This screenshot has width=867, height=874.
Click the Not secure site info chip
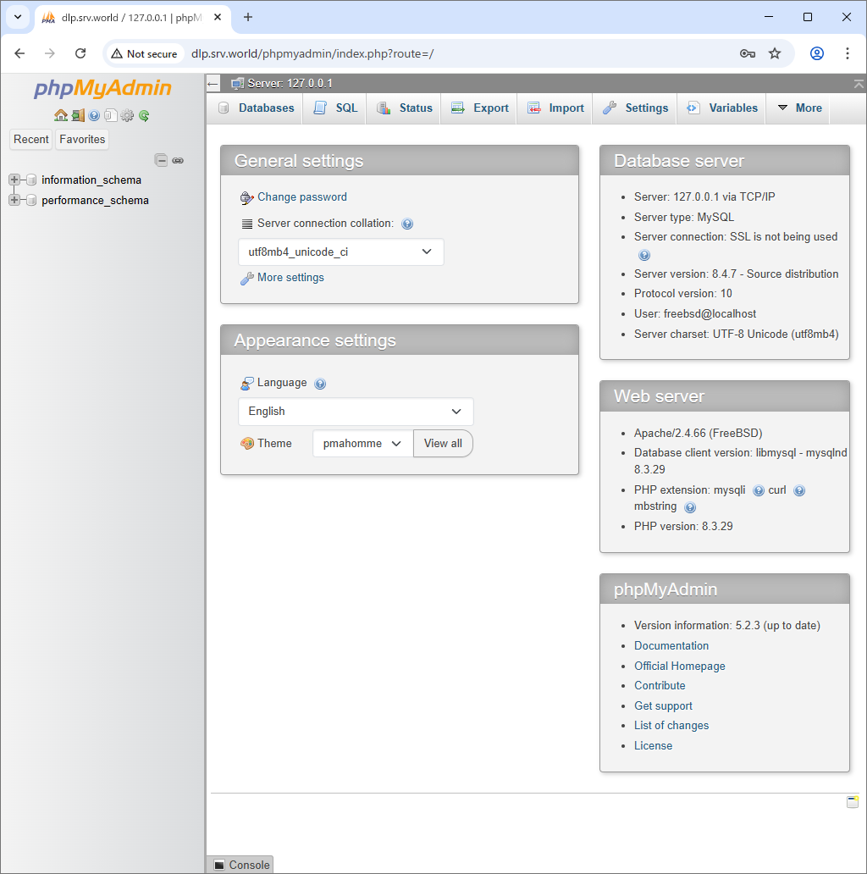(144, 53)
